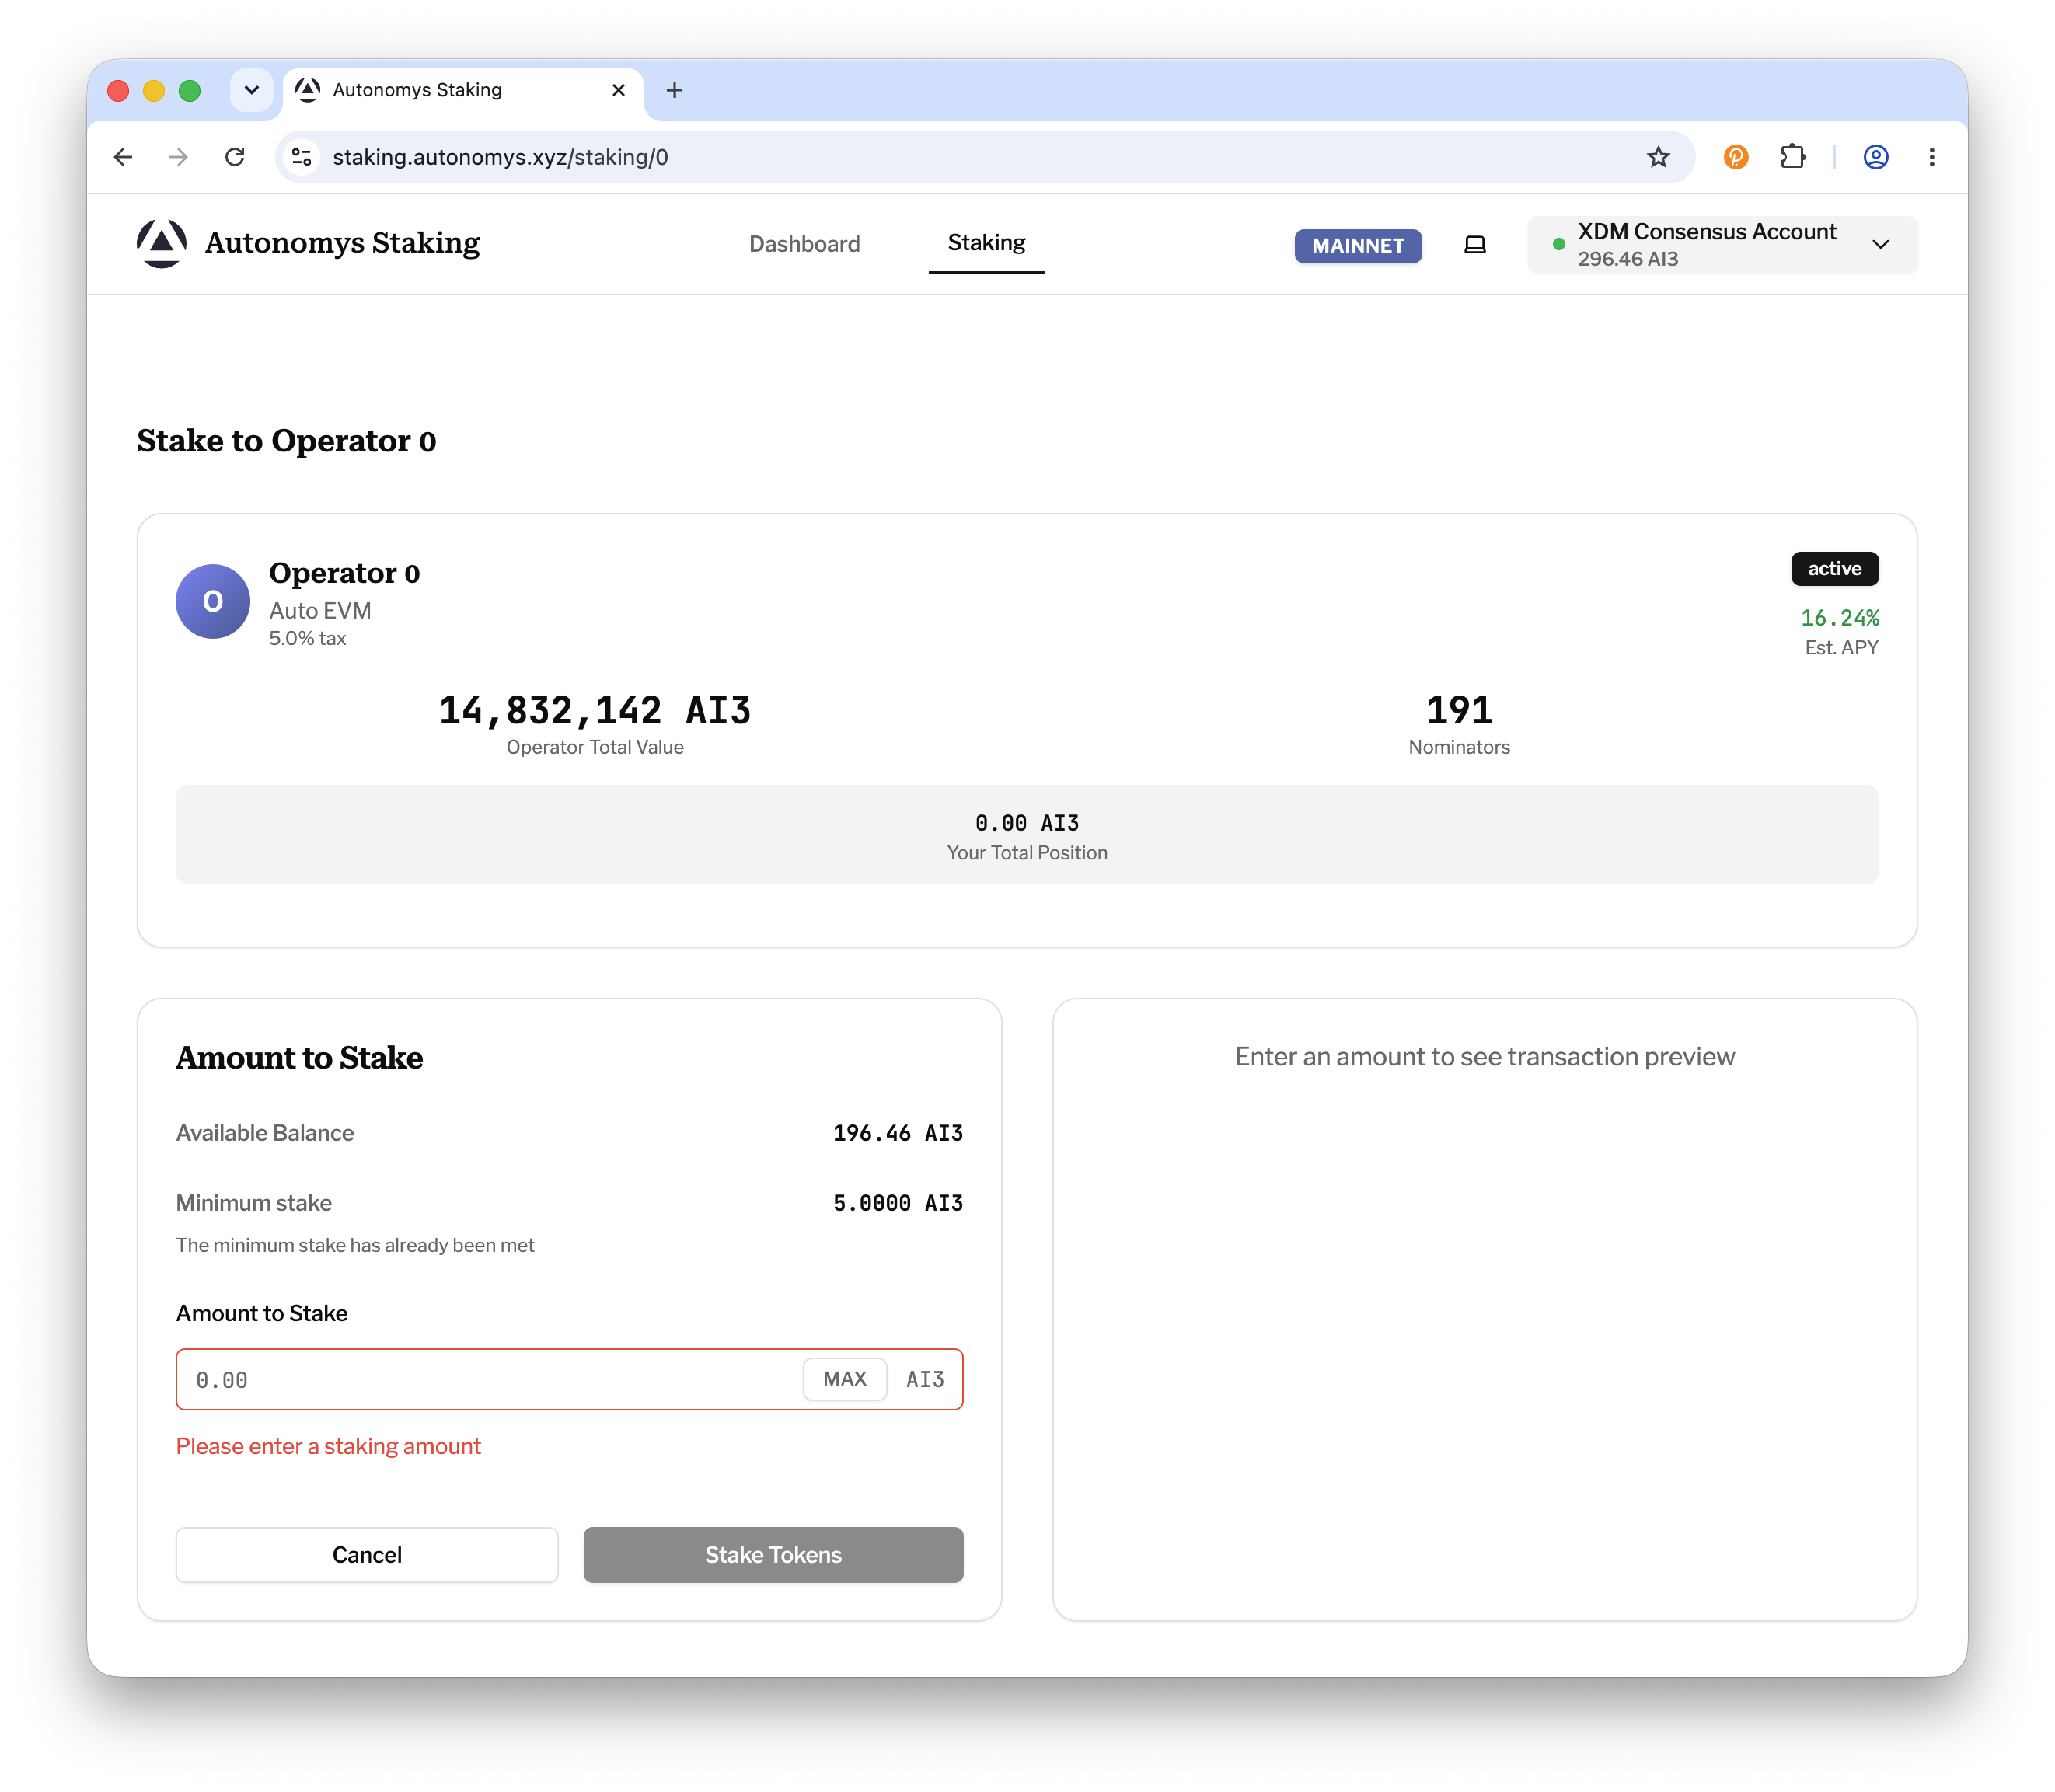Click the 191 Nominators count
2055x1792 pixels.
(x=1458, y=710)
